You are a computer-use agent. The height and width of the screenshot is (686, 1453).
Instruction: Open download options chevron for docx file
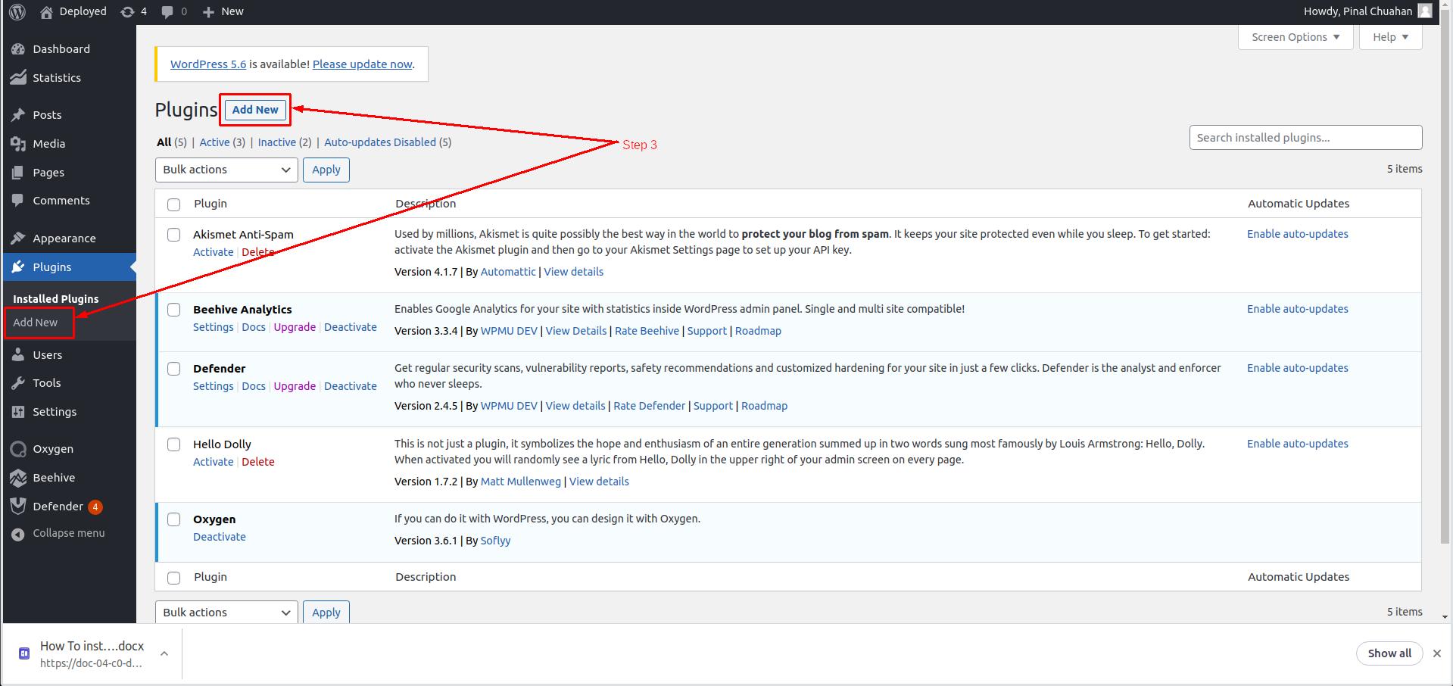164,653
